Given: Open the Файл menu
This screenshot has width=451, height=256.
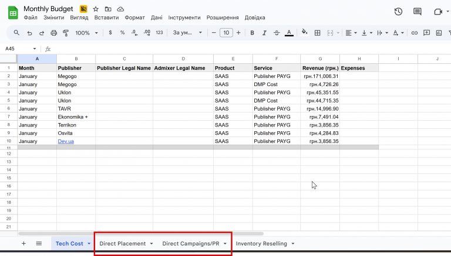Looking at the screenshot, I should click(31, 18).
